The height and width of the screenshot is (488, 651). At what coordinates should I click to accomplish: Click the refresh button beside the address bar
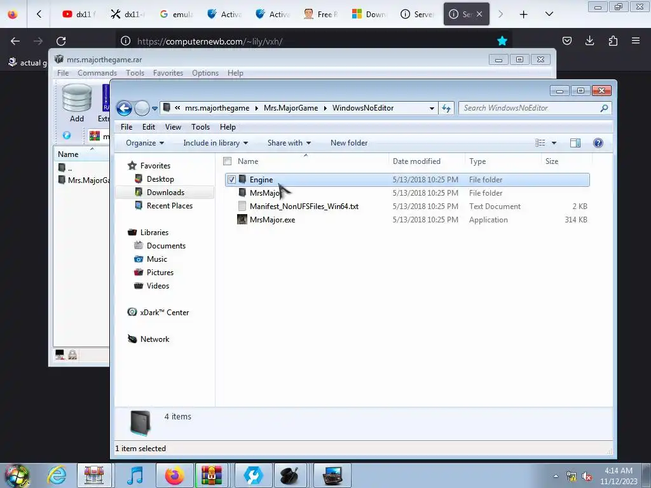446,108
